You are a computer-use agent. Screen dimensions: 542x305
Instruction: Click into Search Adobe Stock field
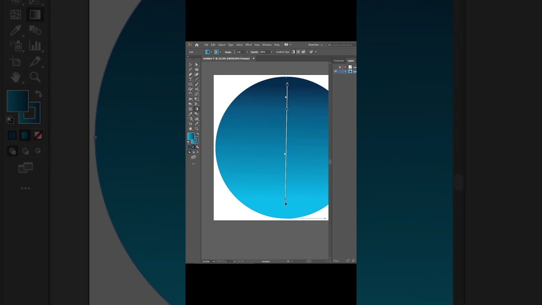click(342, 45)
